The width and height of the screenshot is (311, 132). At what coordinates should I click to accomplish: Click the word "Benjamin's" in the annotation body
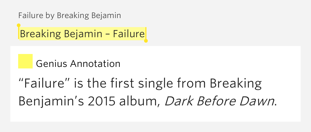[x=51, y=102]
